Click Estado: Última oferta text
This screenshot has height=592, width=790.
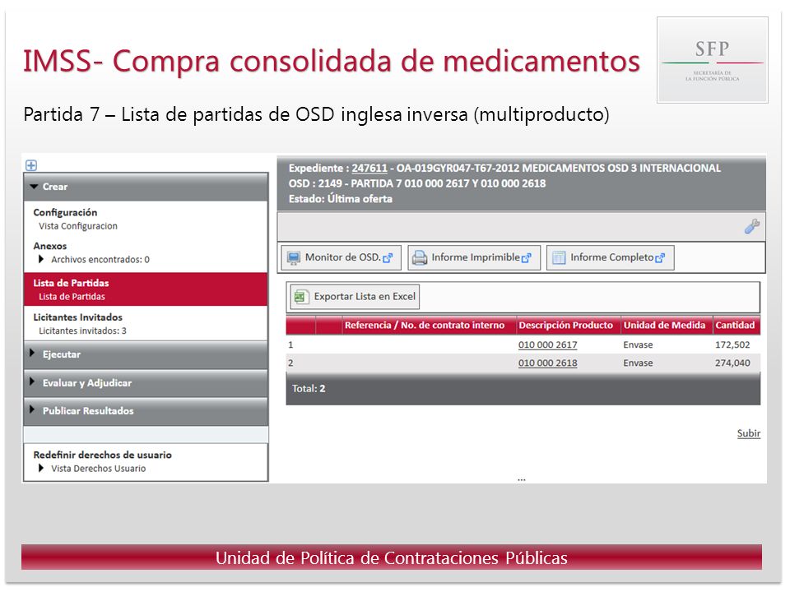[x=340, y=199]
